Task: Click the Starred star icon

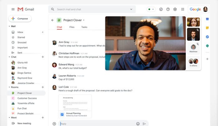Action: point(13,37)
